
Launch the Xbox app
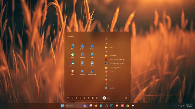[x=73, y=55]
